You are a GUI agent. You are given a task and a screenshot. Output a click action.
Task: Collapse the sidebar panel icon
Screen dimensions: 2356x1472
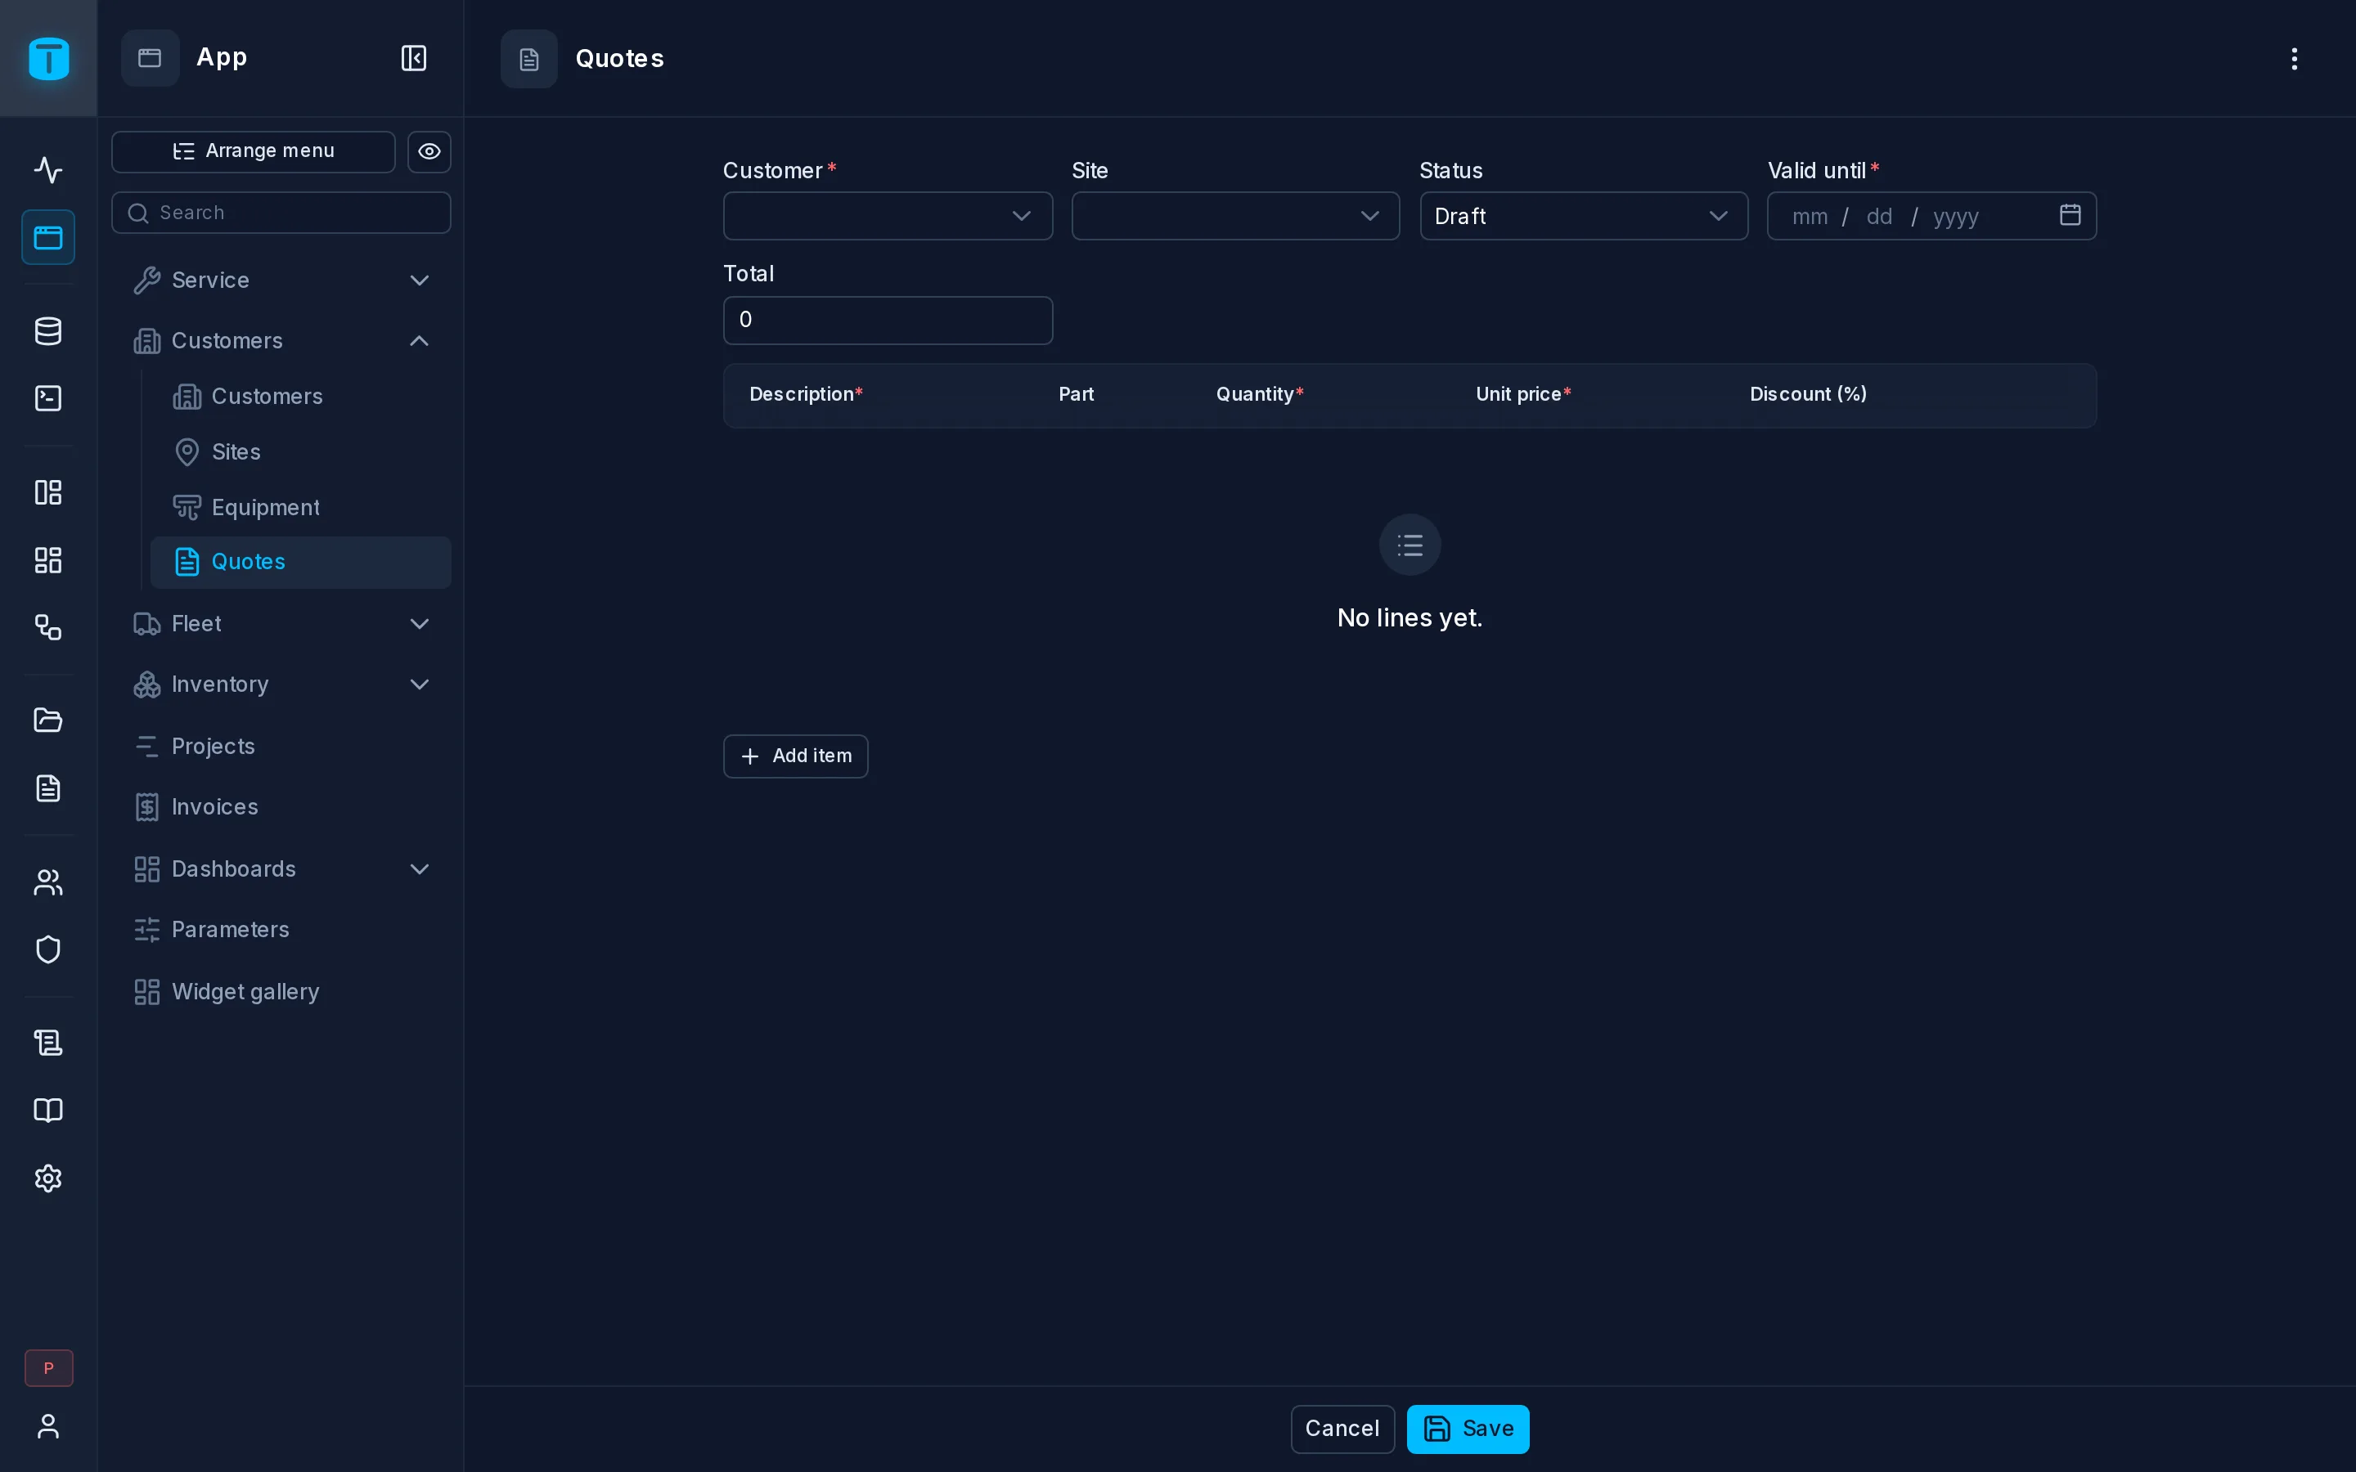tap(414, 58)
